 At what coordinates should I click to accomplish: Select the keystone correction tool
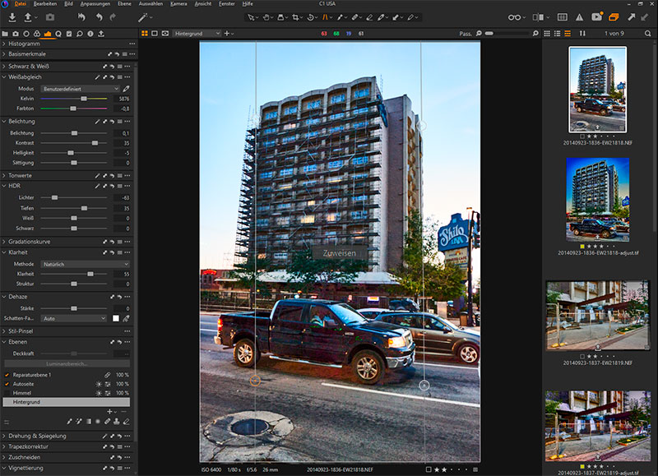point(325,17)
